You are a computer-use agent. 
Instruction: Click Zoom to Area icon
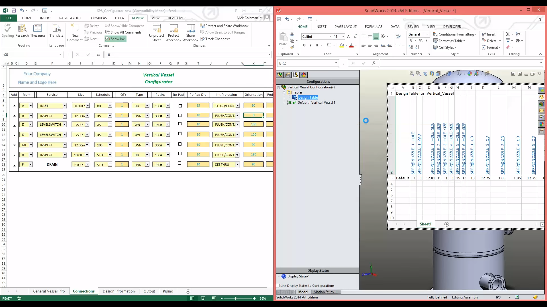(419, 74)
